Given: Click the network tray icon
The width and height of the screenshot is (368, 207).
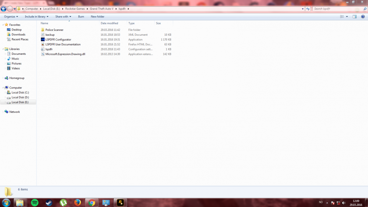Looking at the screenshot, I should point(338,203).
